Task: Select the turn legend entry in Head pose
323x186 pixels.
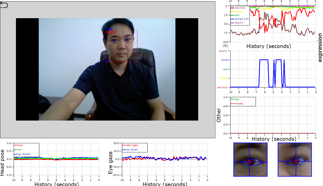Action: tap(20, 145)
